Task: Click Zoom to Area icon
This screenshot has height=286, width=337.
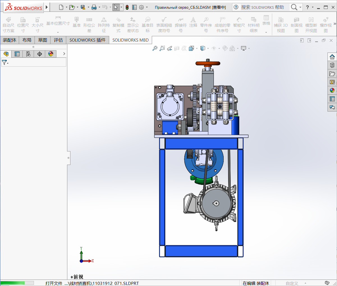Action: click(x=162, y=48)
